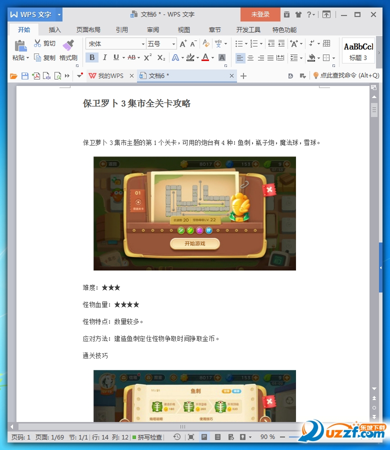
Task: Add a new document tab with plus
Action: pos(243,76)
